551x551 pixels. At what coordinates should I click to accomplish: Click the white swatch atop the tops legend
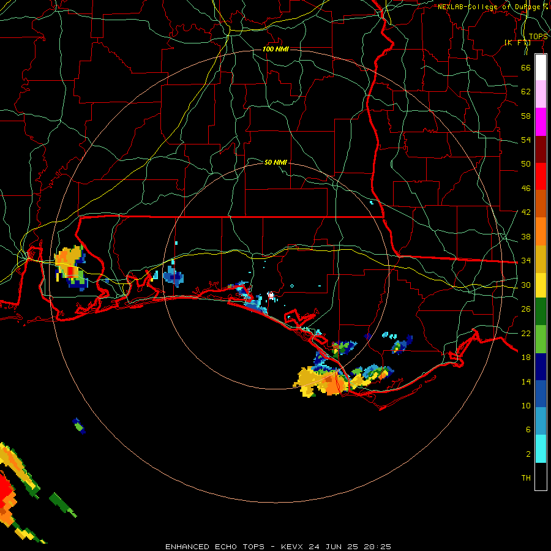click(541, 67)
